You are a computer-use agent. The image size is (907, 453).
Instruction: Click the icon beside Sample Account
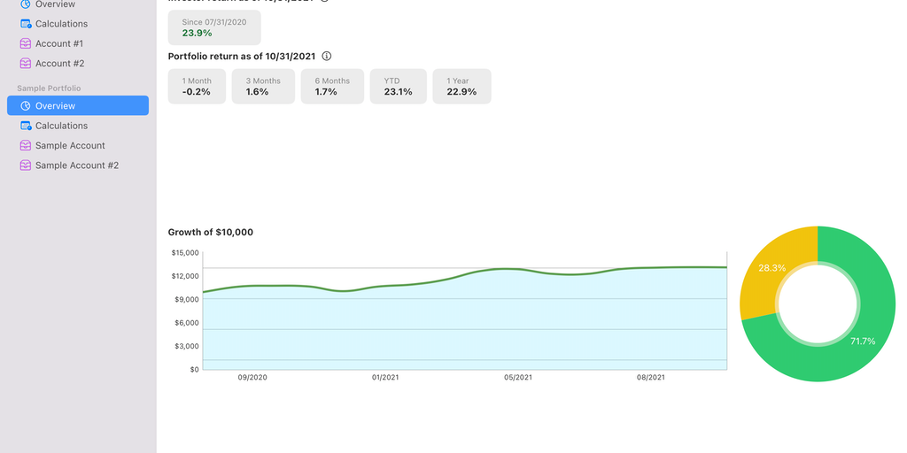tap(26, 146)
